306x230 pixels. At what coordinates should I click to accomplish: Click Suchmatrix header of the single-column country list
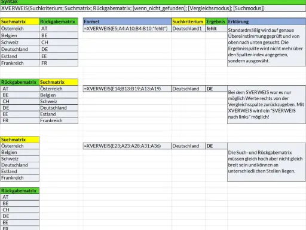tap(20, 140)
